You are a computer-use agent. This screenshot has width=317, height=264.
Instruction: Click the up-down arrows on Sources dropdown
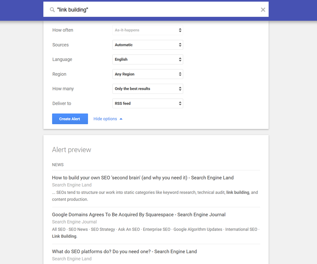(x=180, y=45)
